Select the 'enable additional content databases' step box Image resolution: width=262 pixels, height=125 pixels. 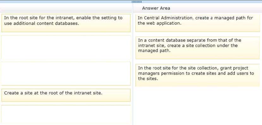pyautogui.click(x=66, y=23)
